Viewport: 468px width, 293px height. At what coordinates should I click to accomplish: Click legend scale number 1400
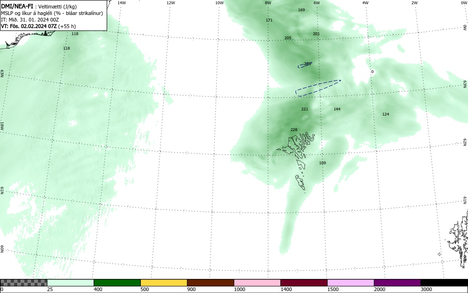[286, 289]
